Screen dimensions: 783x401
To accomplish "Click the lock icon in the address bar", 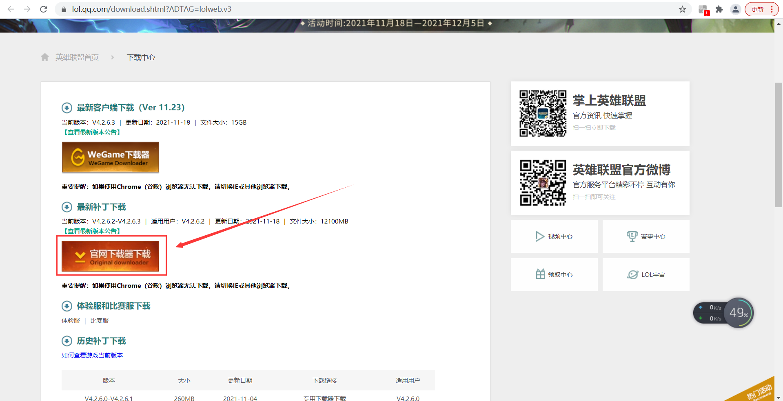I will pyautogui.click(x=64, y=9).
